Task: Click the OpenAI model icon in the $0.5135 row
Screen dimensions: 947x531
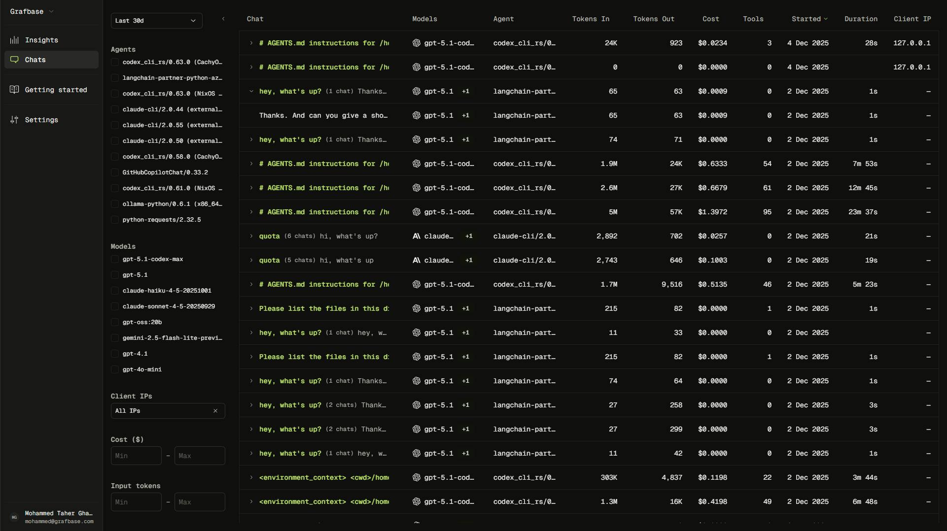Action: [417, 284]
